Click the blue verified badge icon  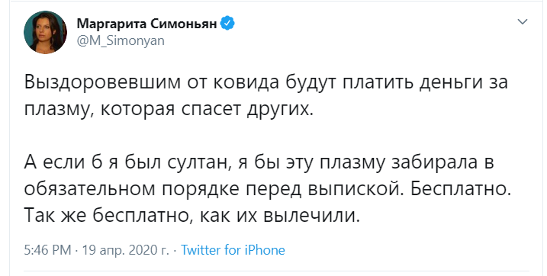[x=228, y=24]
